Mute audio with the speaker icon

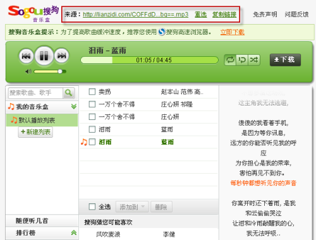click(x=28, y=71)
